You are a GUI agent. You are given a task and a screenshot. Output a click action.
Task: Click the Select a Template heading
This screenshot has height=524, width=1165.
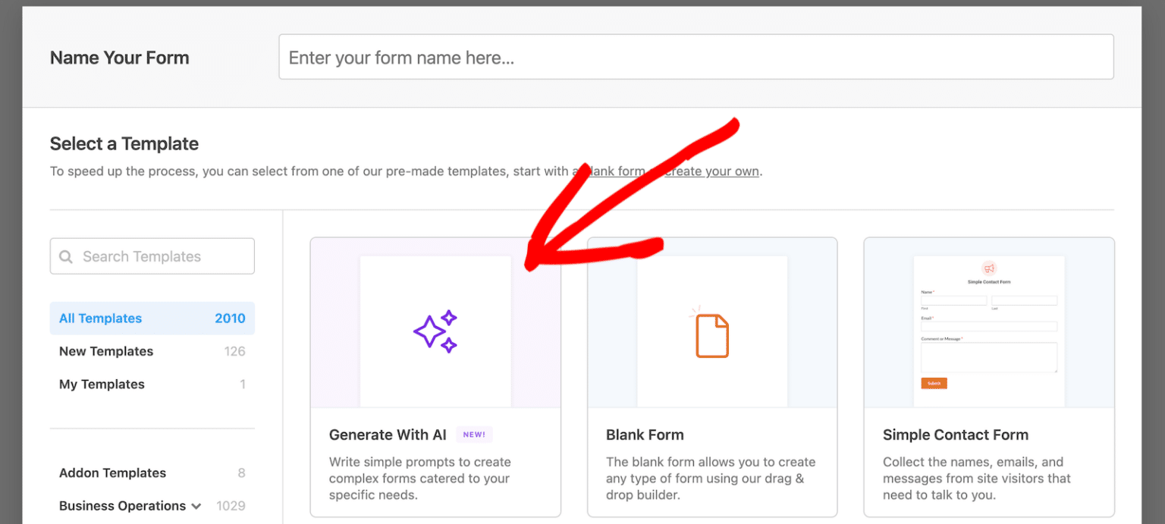(x=124, y=143)
